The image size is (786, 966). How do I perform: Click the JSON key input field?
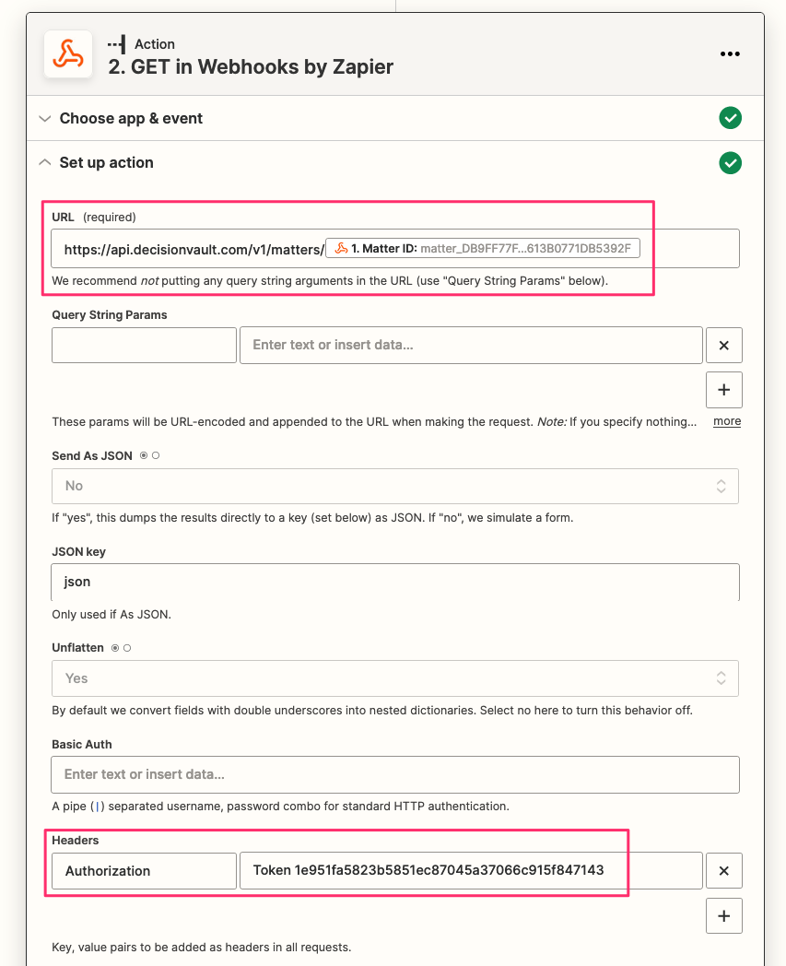click(x=394, y=583)
